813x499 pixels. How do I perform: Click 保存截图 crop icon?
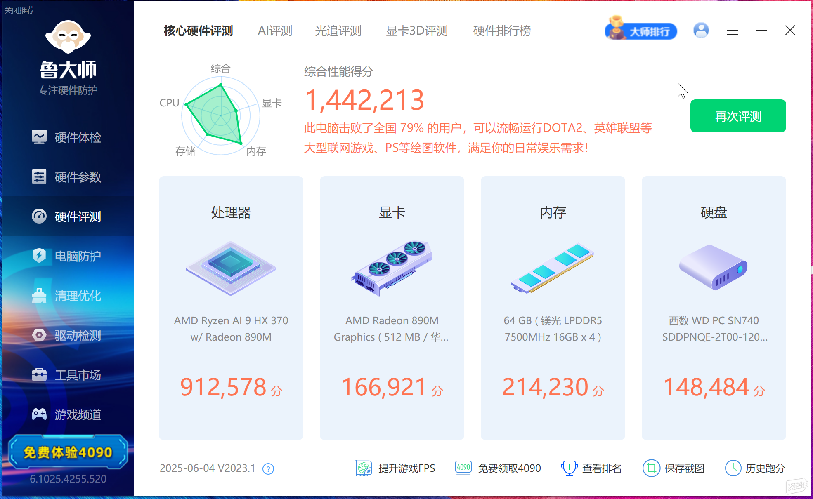point(651,468)
